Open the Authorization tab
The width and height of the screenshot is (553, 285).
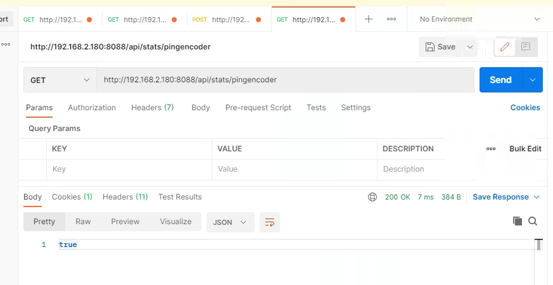point(92,108)
